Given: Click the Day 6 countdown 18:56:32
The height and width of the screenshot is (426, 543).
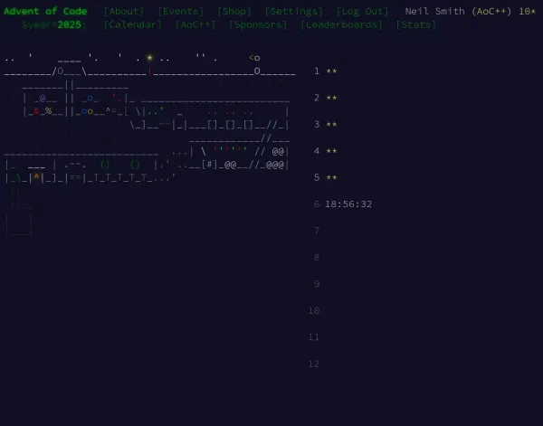Looking at the screenshot, I should (348, 204).
